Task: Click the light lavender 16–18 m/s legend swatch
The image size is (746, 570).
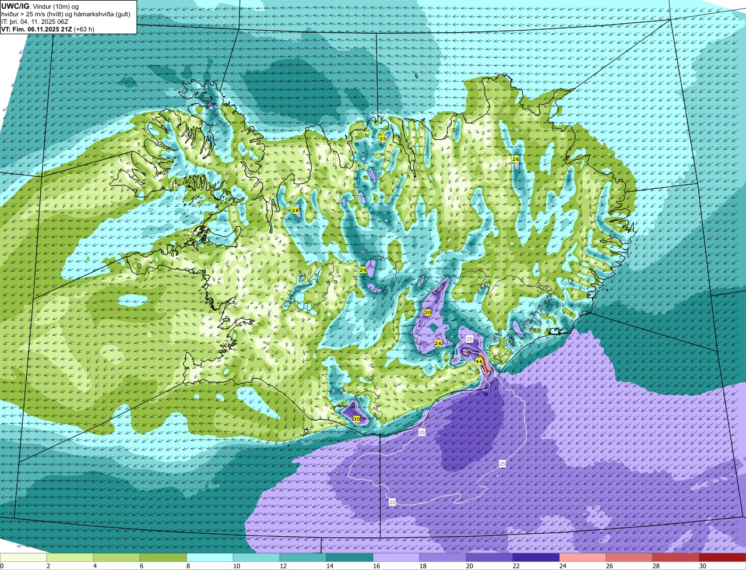Action: click(x=396, y=558)
